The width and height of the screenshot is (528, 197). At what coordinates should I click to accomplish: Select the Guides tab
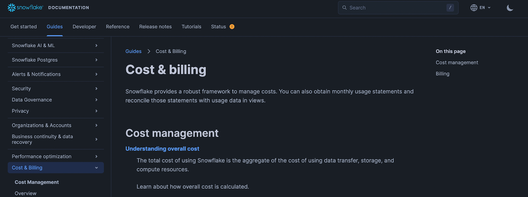click(x=55, y=27)
